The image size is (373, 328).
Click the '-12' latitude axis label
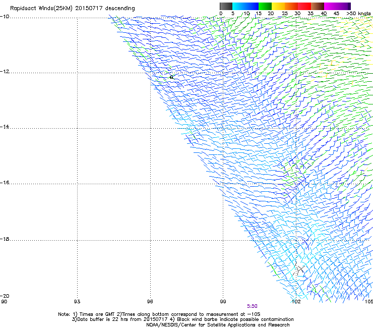pyautogui.click(x=5, y=72)
